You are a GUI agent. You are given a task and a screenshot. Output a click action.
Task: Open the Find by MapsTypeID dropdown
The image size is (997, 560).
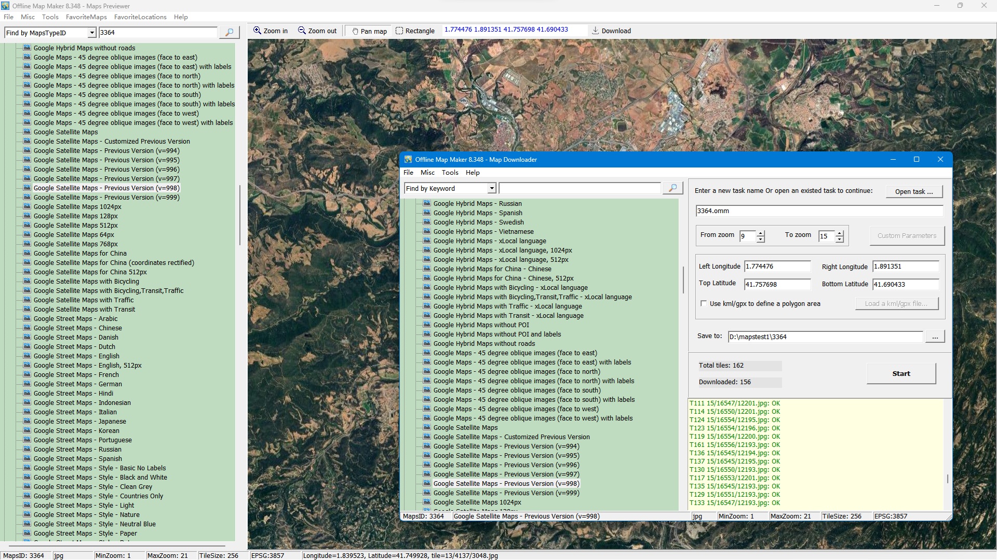point(92,33)
